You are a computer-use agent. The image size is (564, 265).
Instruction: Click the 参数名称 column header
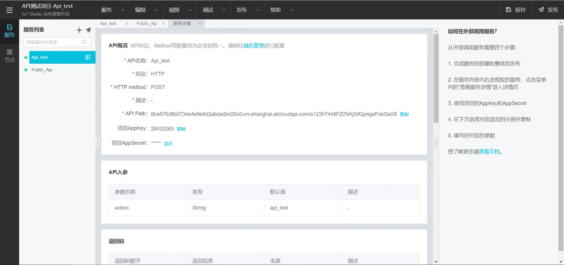(147, 192)
